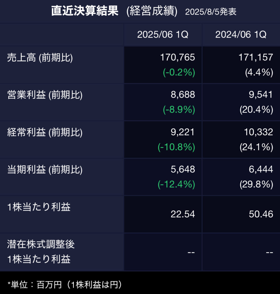Click the green (-12.4%) change value
The width and height of the screenshot is (280, 294).
coord(176,184)
